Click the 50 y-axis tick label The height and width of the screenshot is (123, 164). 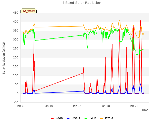click(x=16, y=85)
